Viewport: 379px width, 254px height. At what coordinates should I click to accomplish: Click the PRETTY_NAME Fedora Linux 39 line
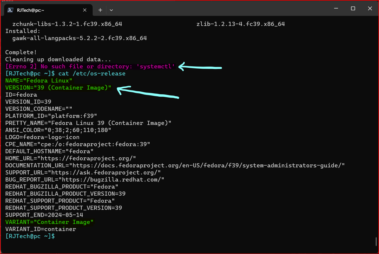(88, 123)
